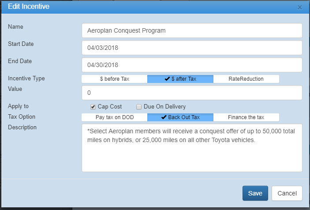Click the End Date field
Image resolution: width=310 pixels, height=210 pixels.
click(192, 65)
